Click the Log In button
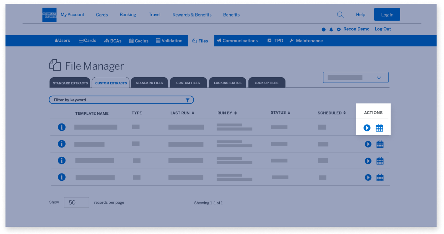Image resolution: width=444 pixels, height=234 pixels. (387, 14)
